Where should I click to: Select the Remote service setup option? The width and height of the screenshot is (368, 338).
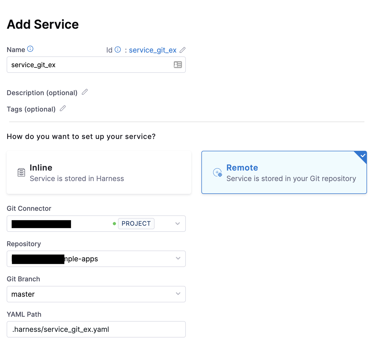[x=284, y=172]
